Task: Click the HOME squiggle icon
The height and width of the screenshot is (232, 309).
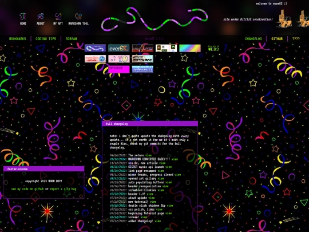Action: point(23,17)
